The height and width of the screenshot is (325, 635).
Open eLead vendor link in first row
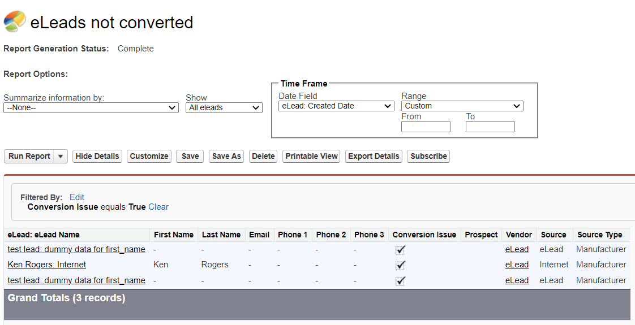pos(517,249)
